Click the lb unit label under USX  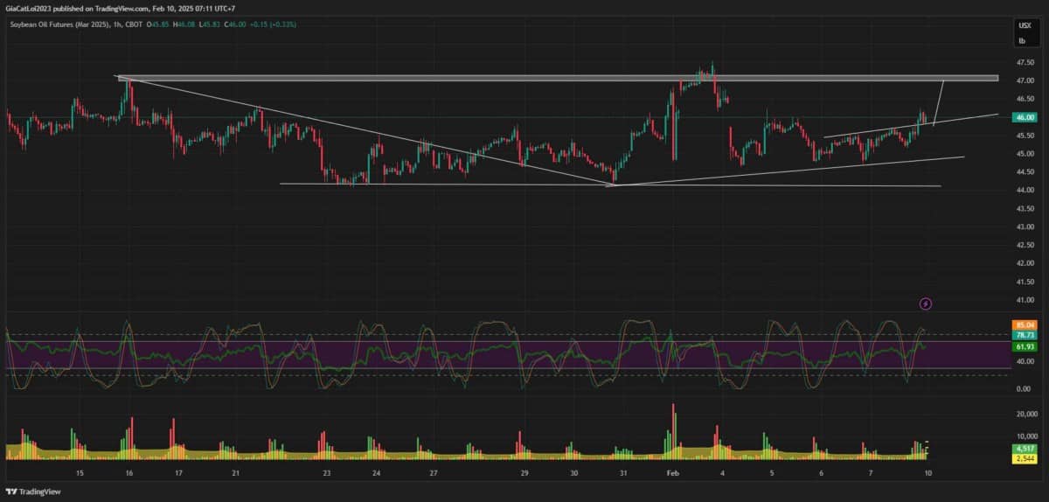pos(1022,41)
